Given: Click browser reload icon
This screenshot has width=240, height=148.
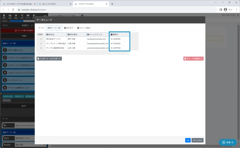Looking at the screenshot, I should click(13, 10).
